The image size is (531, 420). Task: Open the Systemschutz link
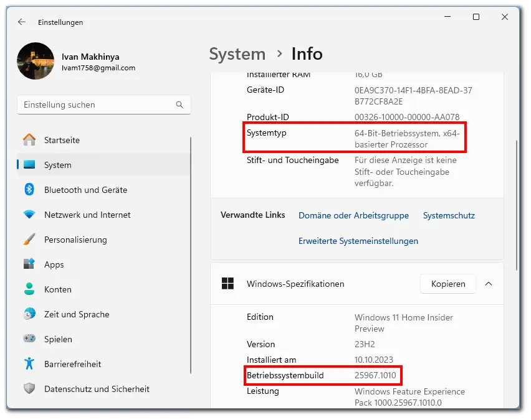pyautogui.click(x=449, y=215)
